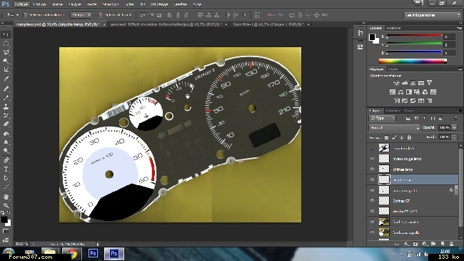Select the Zoom magnifier tool
Screen dimensions: 464x261
click(x=6, y=205)
